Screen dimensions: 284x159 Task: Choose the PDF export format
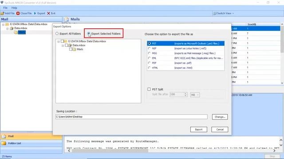tap(149, 63)
